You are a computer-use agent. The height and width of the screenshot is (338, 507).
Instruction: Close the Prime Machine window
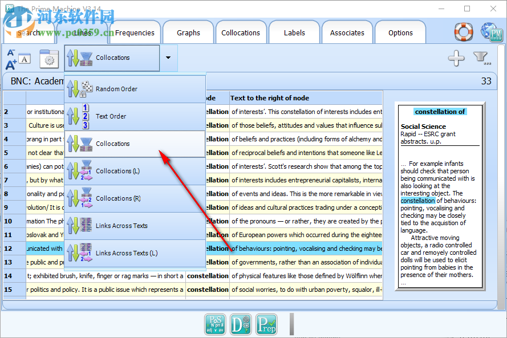(x=493, y=9)
